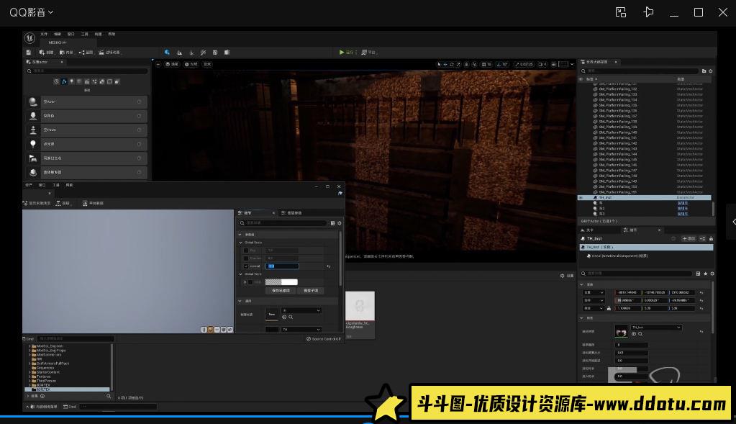
Task: Collapse the Transform section in Details
Action: click(582, 284)
